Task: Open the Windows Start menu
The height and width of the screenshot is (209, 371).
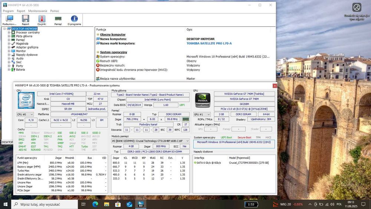Action: (x=6, y=204)
